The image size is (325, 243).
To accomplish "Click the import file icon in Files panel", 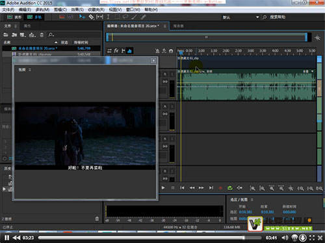I will tap(14, 34).
